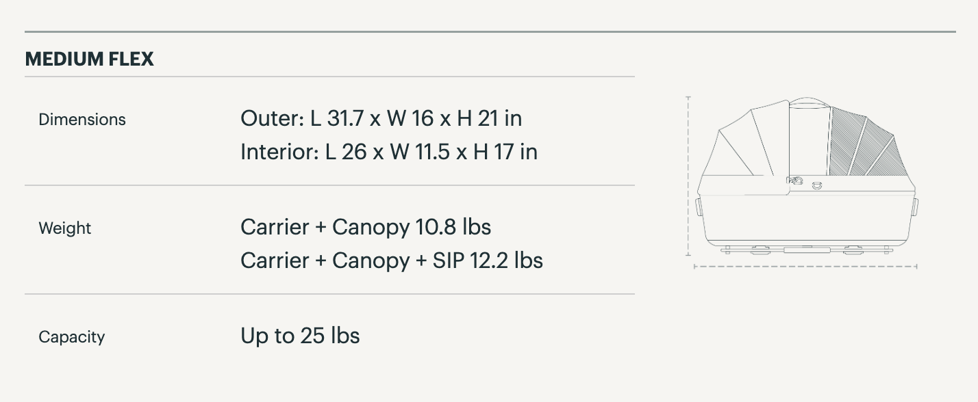Click the plain front canopy panel in illustration
This screenshot has width=978, height=402.
[x=750, y=140]
